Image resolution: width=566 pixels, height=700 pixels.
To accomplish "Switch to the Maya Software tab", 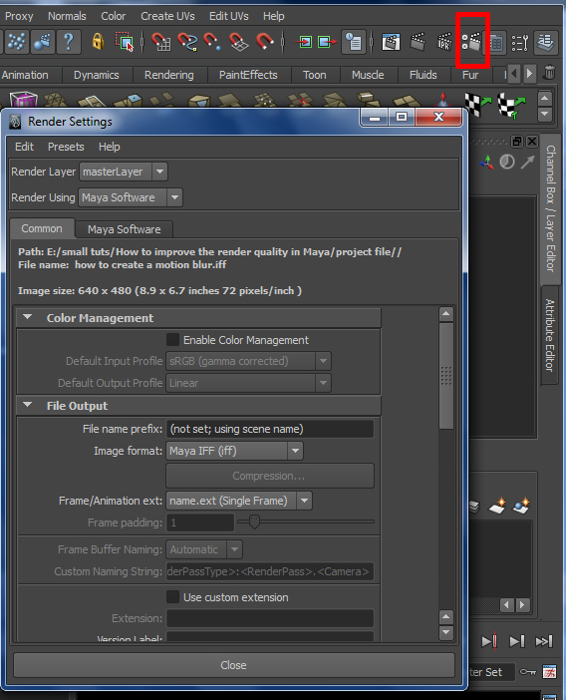I will [x=124, y=229].
